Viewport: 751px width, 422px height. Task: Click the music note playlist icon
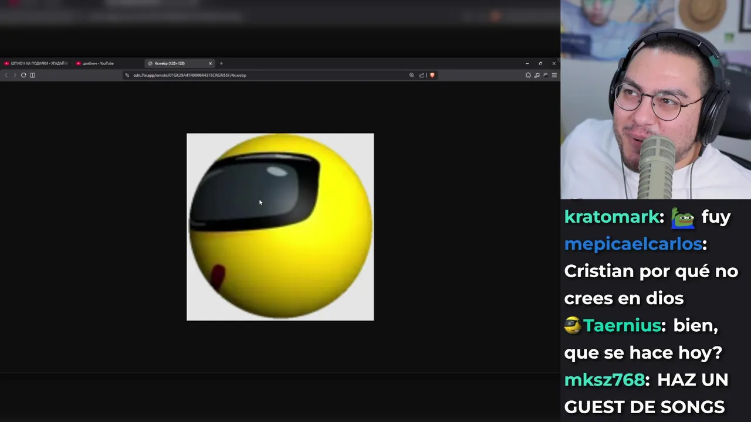point(537,75)
